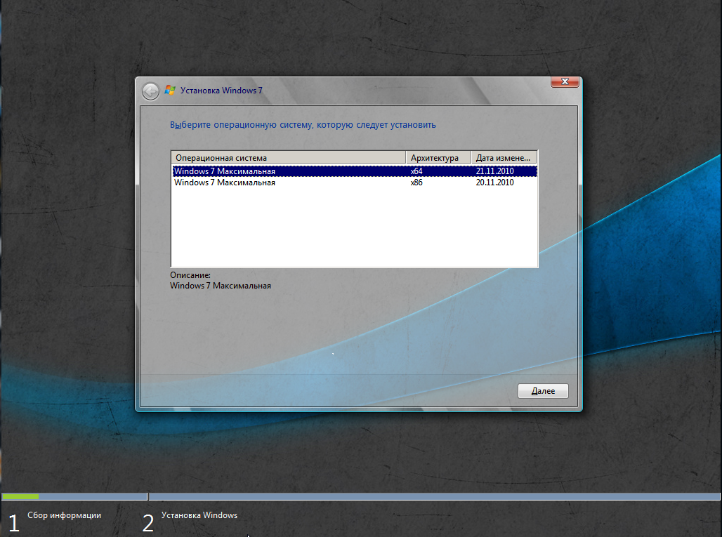Close the Установка Windows 7 dialog
This screenshot has height=537, width=722.
[565, 81]
